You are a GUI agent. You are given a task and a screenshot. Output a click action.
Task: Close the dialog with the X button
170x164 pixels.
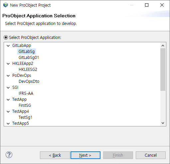[x=162, y=5]
